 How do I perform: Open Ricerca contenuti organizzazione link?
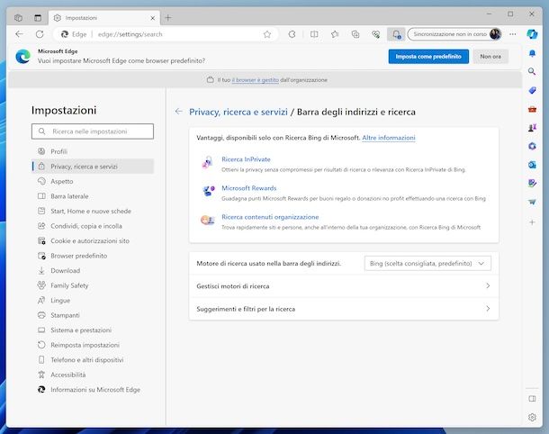tap(270, 217)
